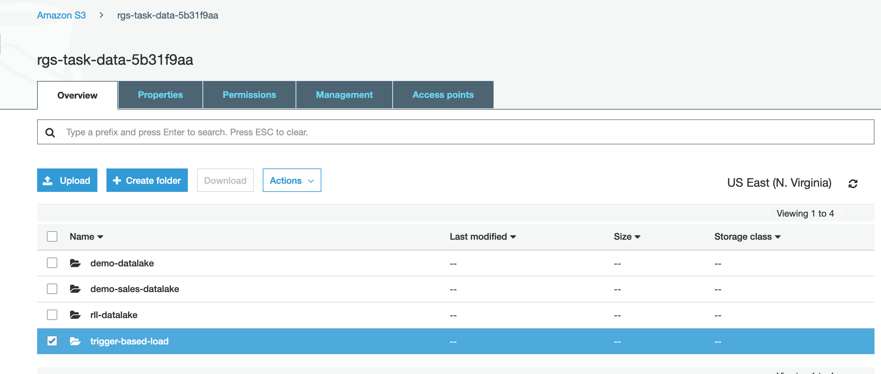Click the plus icon on Create folder
The width and height of the screenshot is (881, 374).
tap(117, 180)
